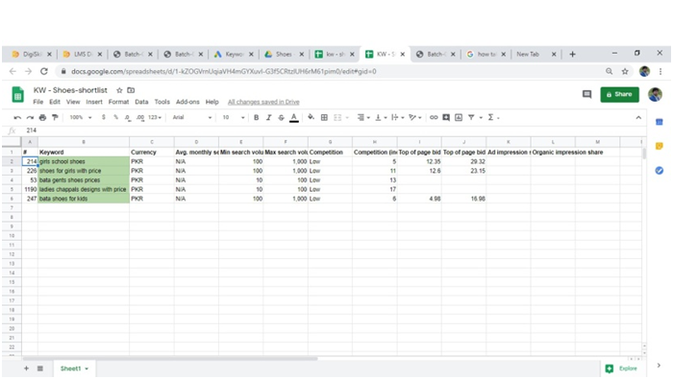Toggle bold formatting

pos(257,117)
